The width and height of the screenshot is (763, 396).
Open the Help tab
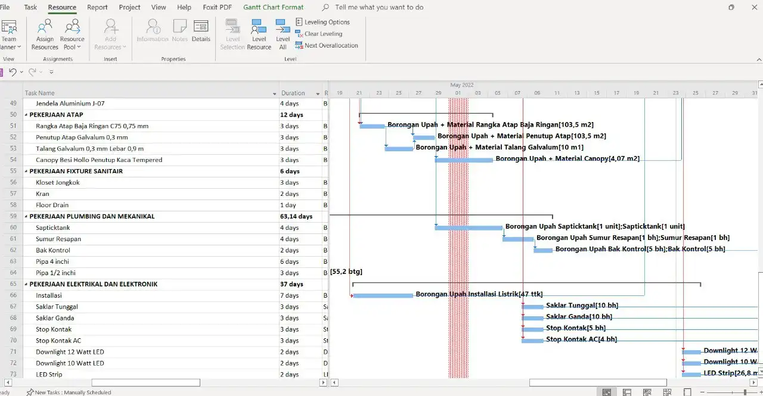tap(184, 7)
